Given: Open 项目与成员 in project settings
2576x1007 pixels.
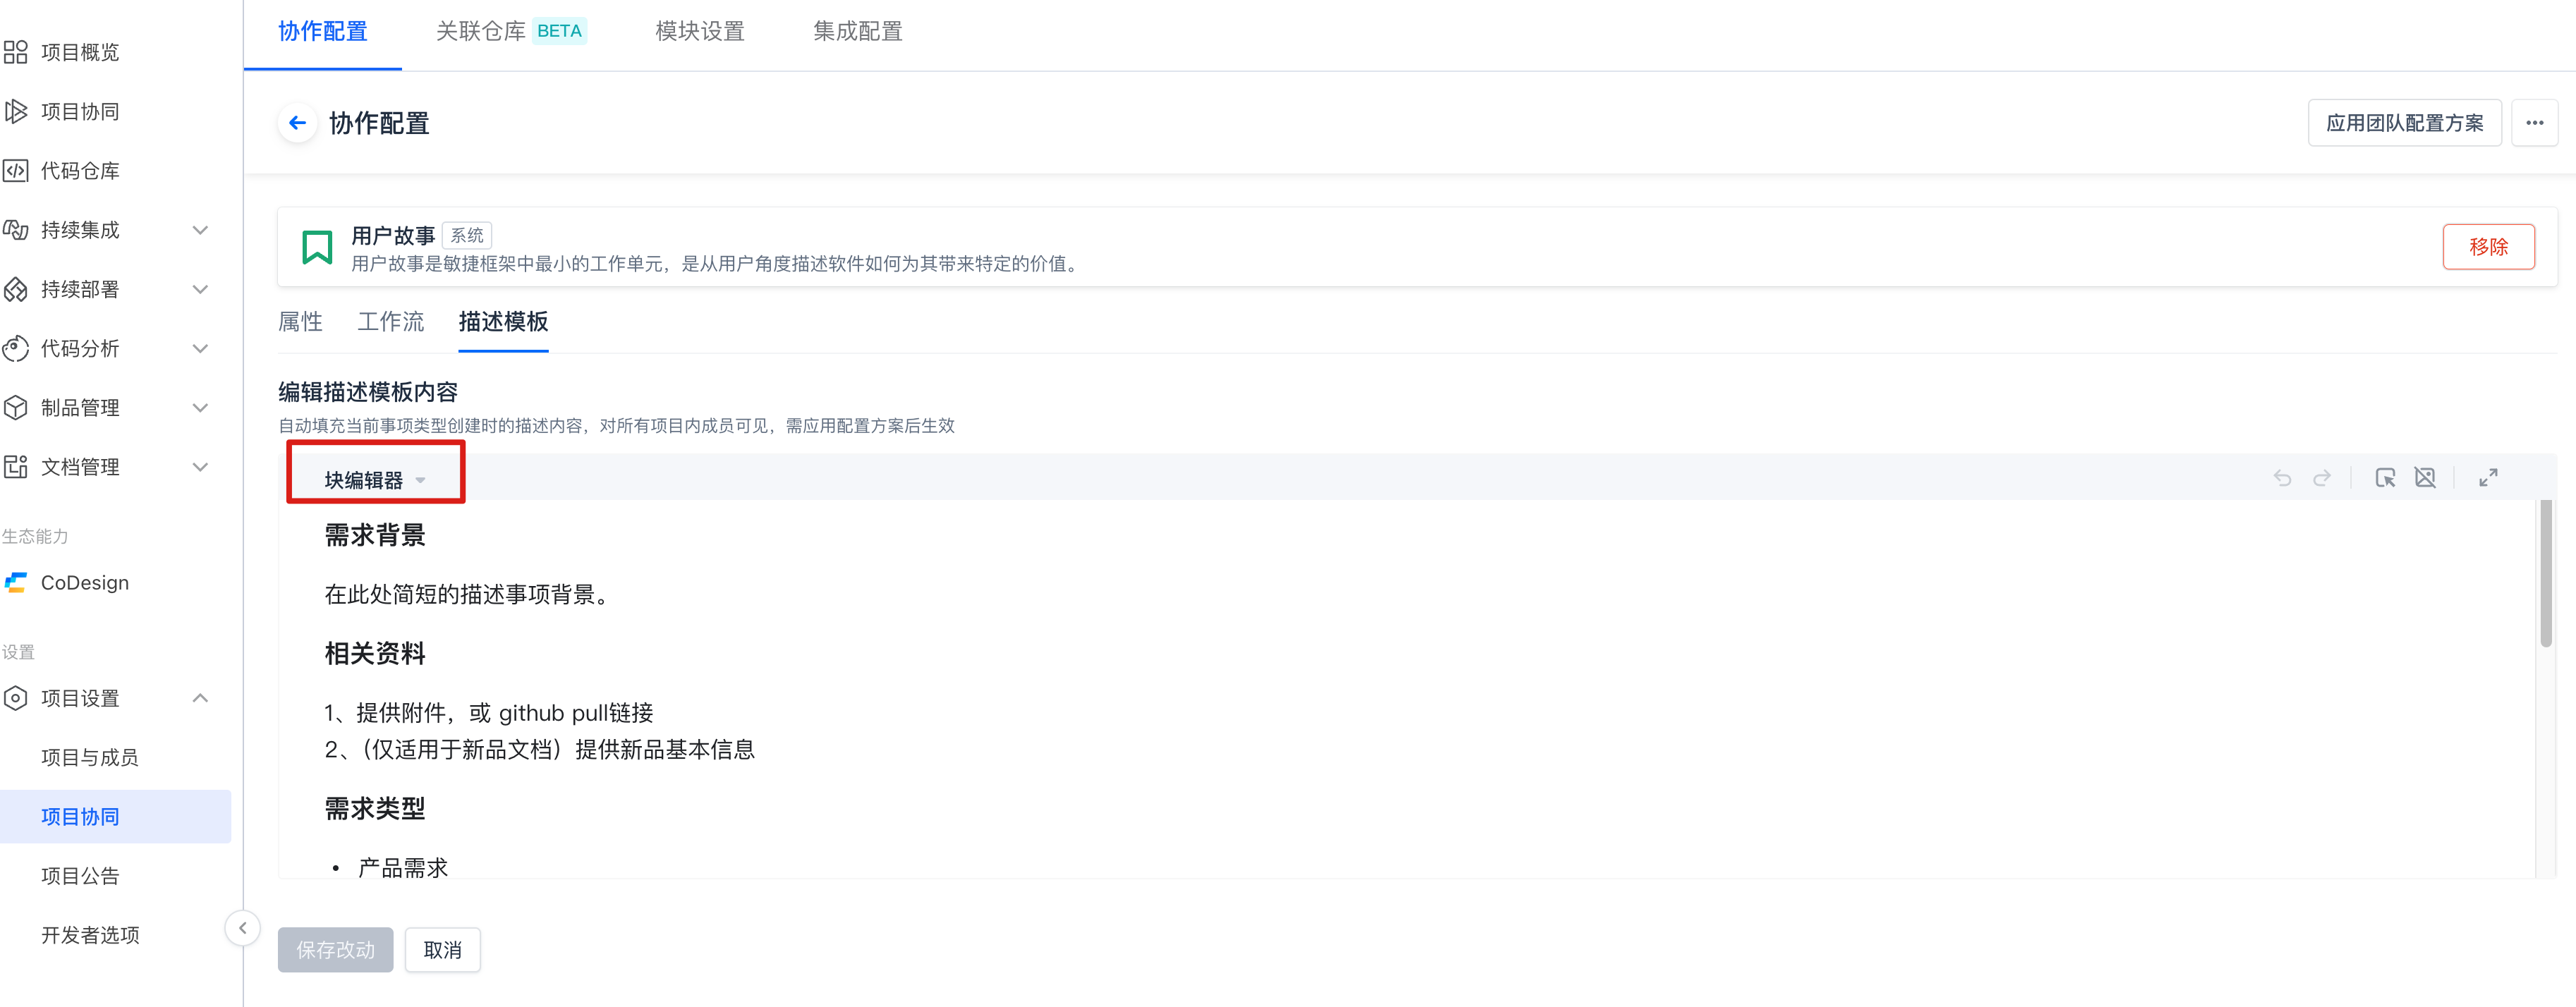Looking at the screenshot, I should pyautogui.click(x=89, y=758).
